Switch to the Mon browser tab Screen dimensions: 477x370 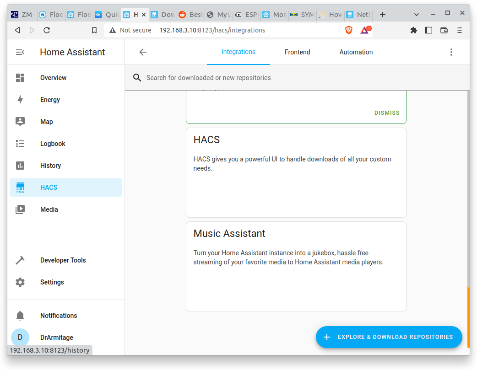(275, 15)
